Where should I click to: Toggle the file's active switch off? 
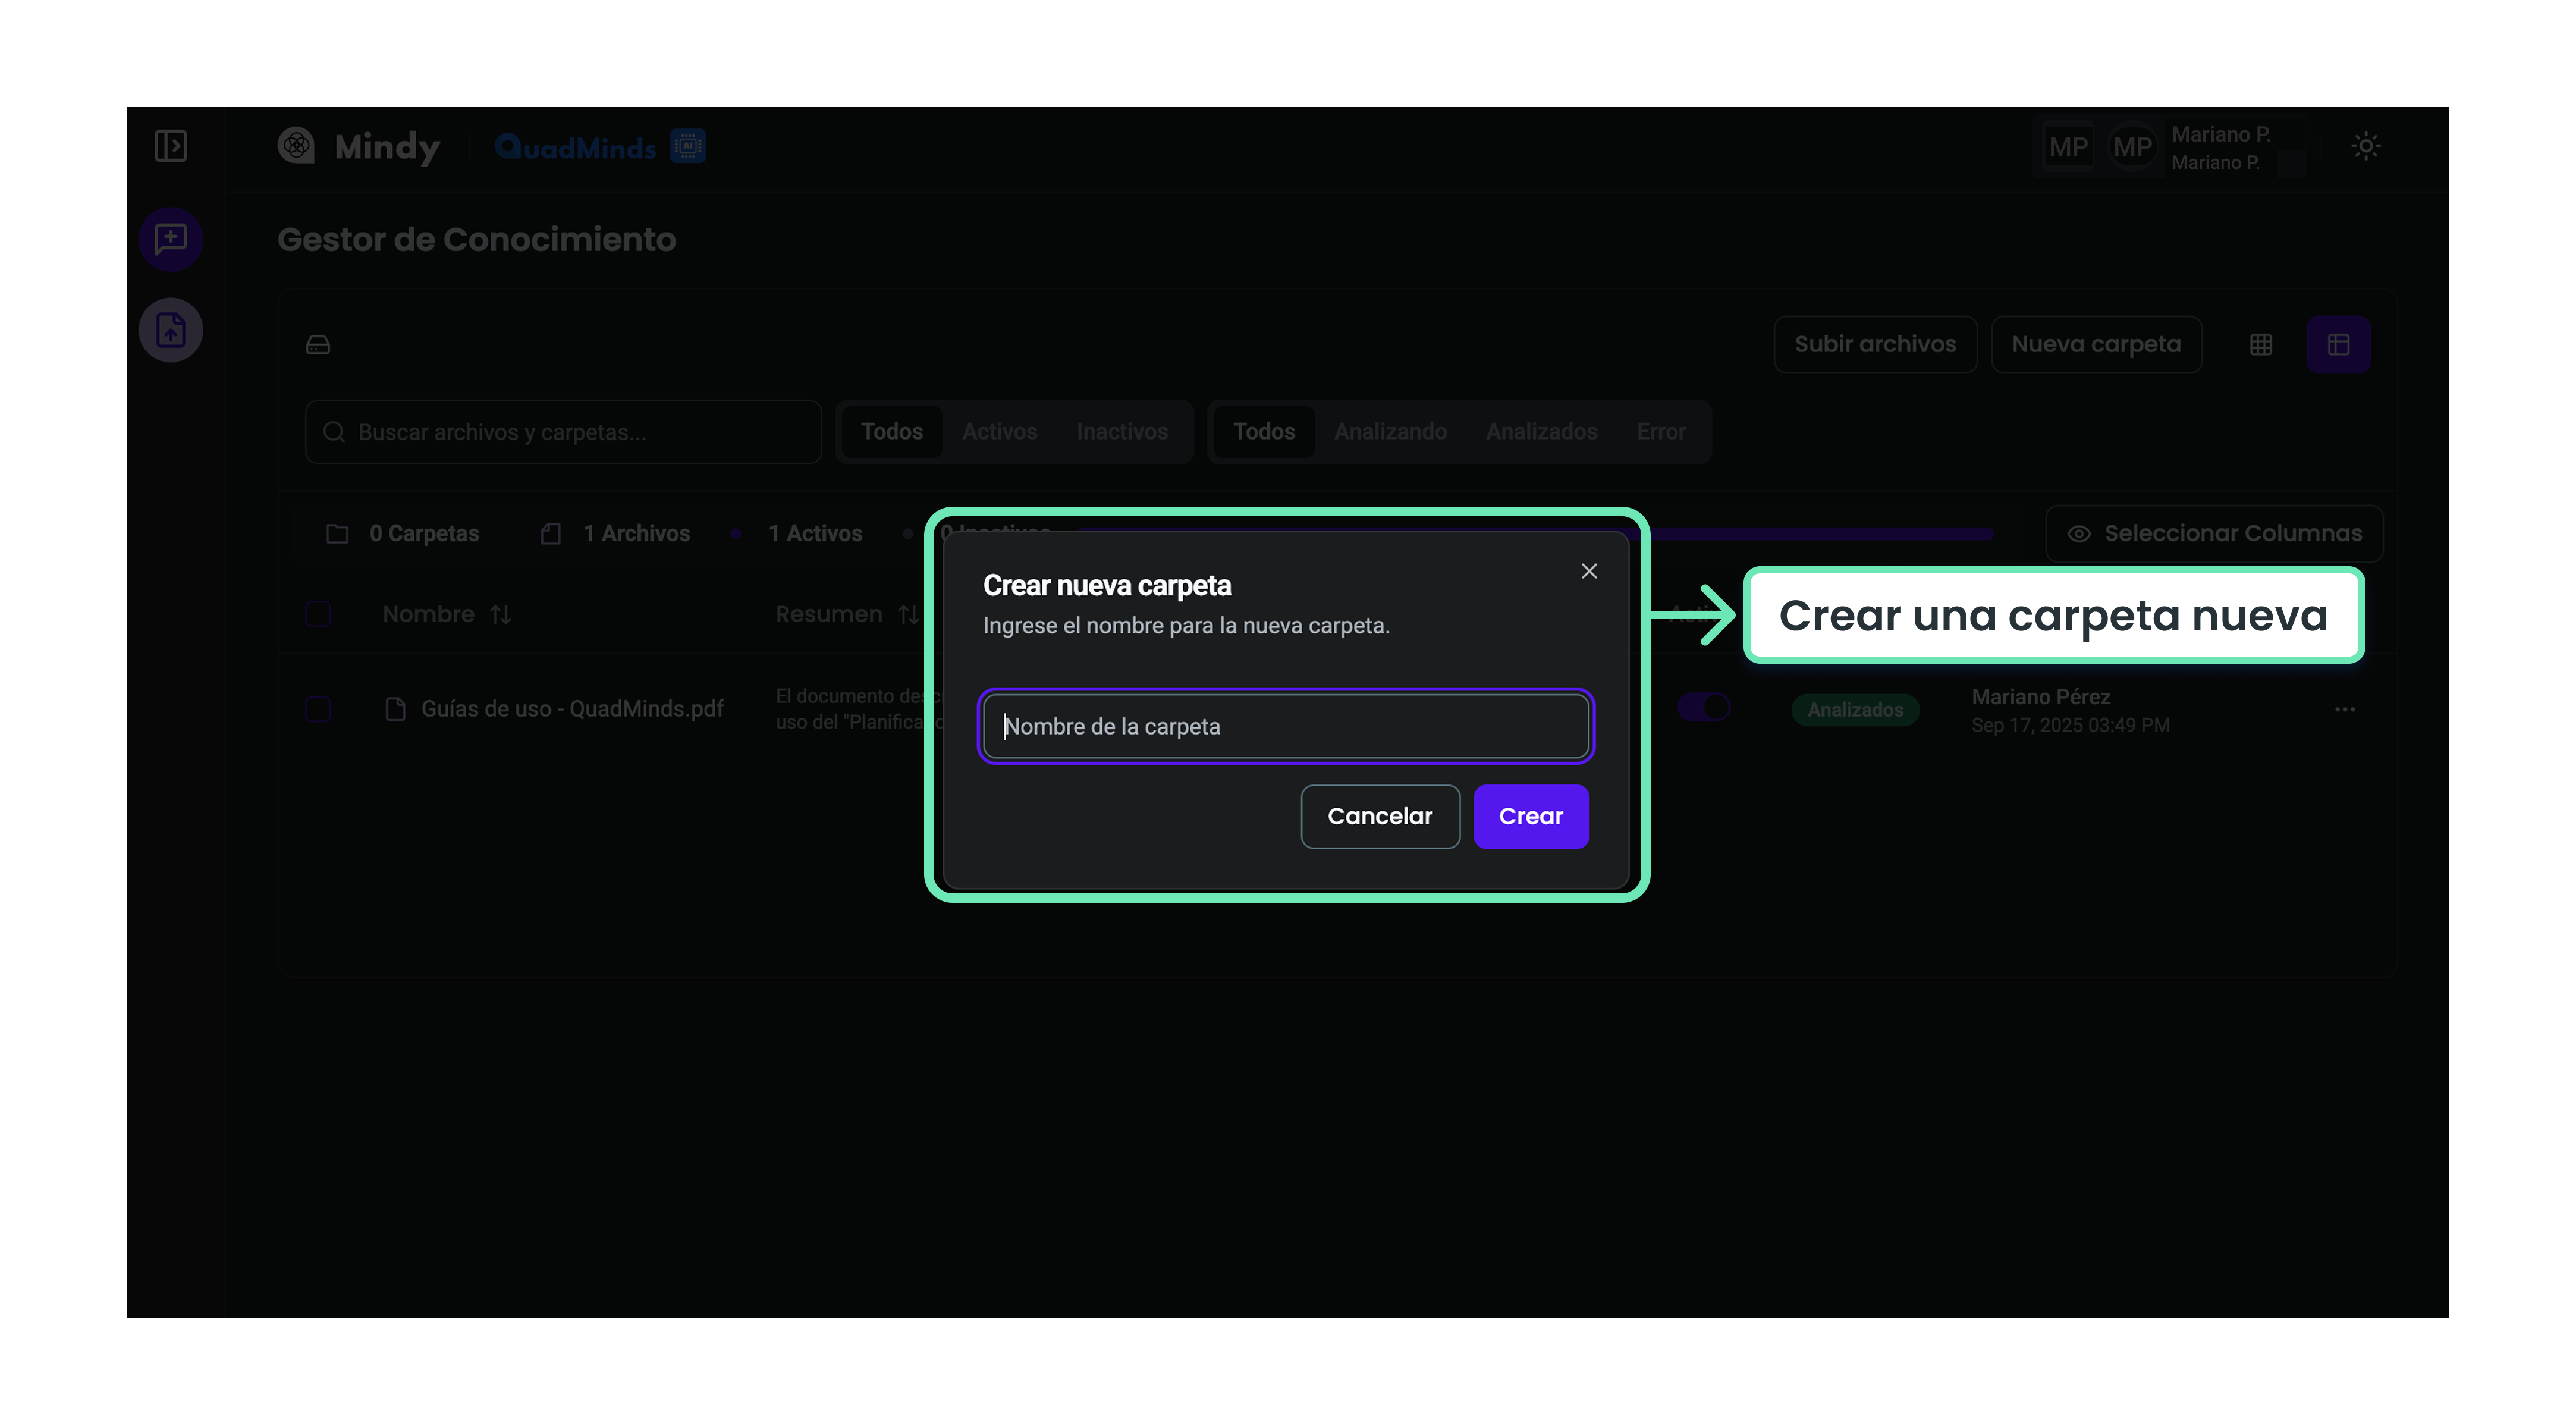[1705, 707]
